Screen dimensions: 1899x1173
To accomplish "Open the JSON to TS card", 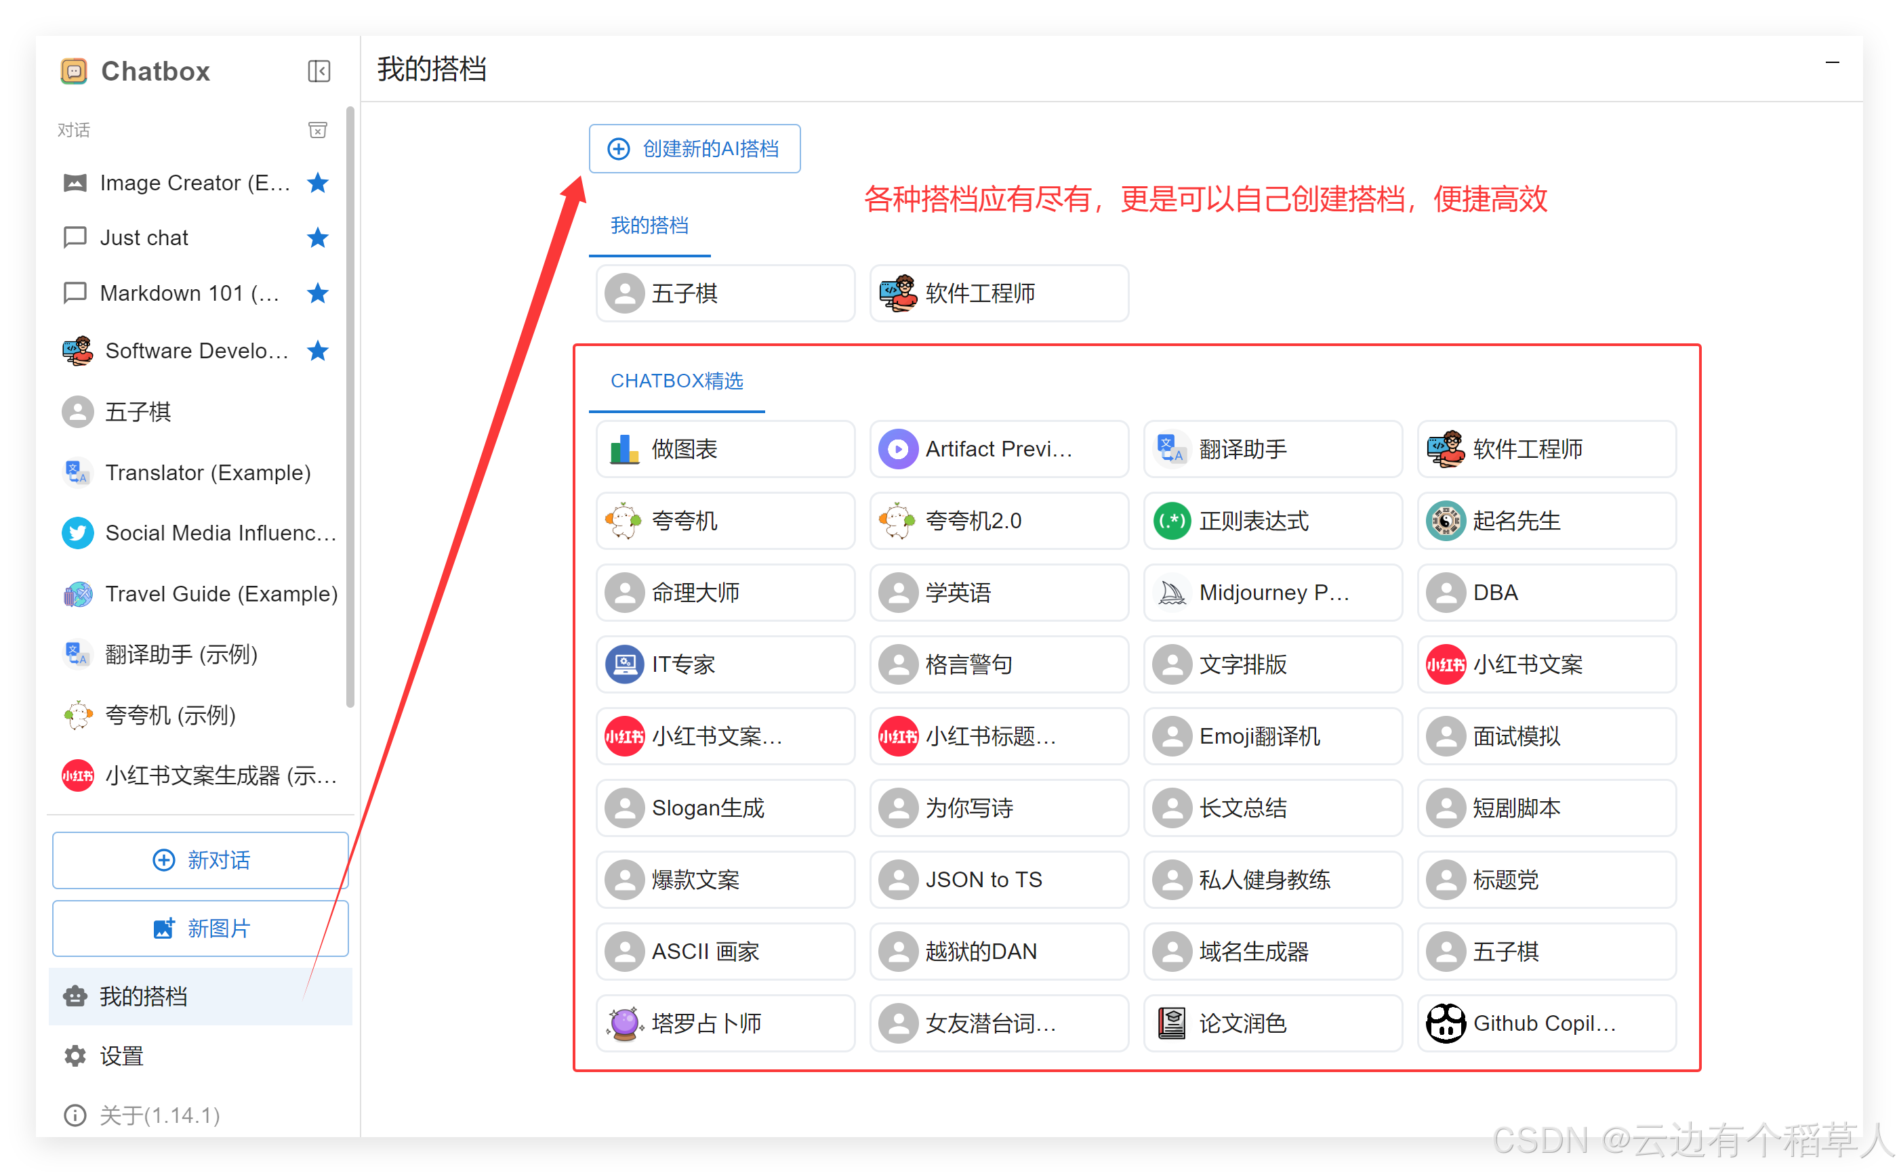I will point(998,880).
